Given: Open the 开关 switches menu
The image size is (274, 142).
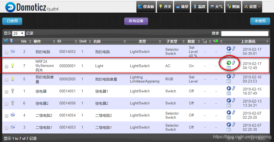Looking at the screenshot, I should click(x=165, y=7).
